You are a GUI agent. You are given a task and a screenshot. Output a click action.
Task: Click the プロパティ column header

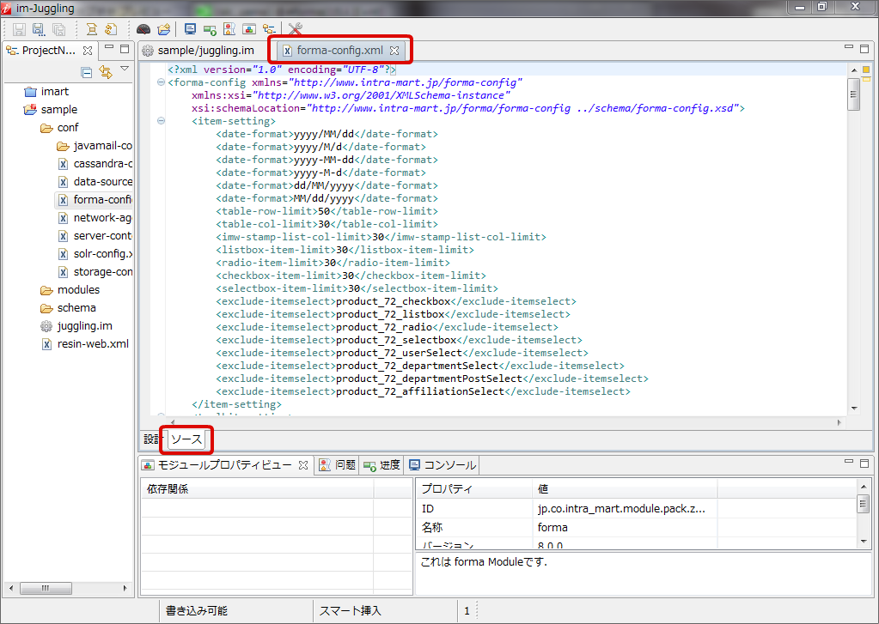pos(474,489)
